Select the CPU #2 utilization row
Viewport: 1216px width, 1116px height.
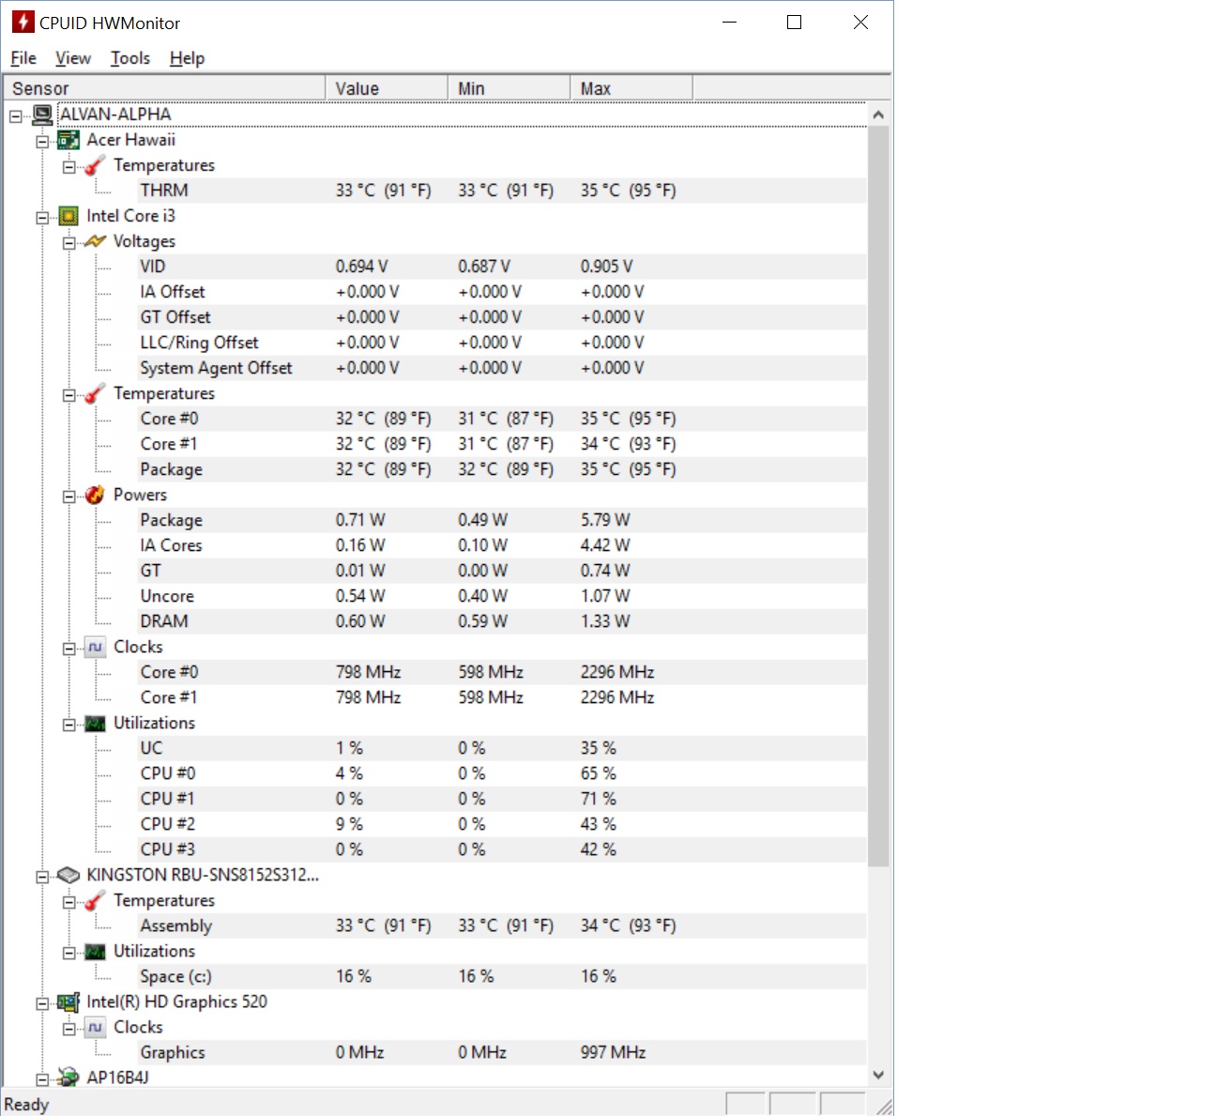[502, 824]
